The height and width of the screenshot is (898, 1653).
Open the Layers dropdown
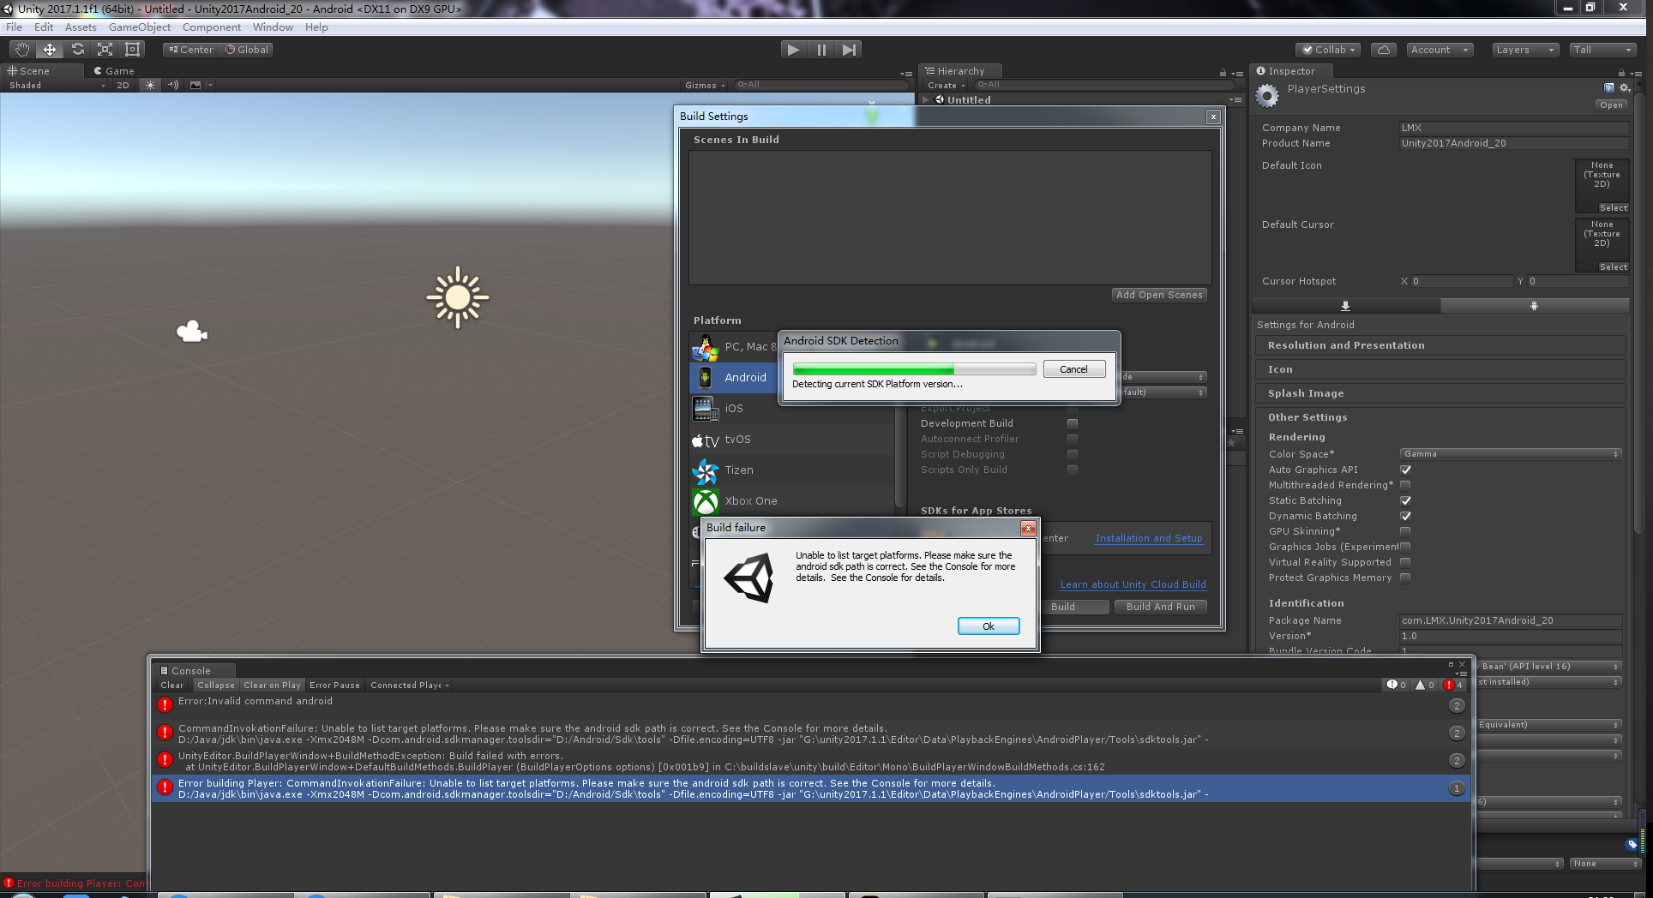click(1524, 50)
